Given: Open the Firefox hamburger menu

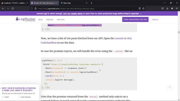Looking at the screenshot, I should [177, 8].
